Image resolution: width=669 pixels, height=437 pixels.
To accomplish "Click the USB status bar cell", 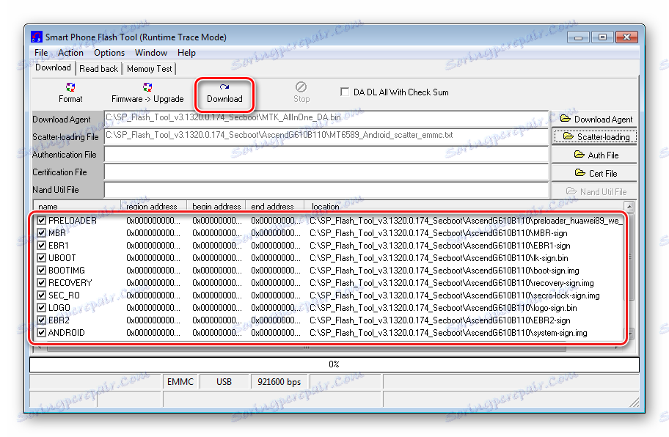I will (224, 381).
